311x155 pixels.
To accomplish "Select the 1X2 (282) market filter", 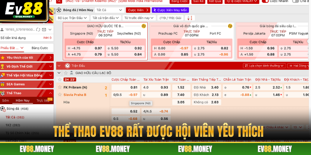I will click(x=13, y=125).
